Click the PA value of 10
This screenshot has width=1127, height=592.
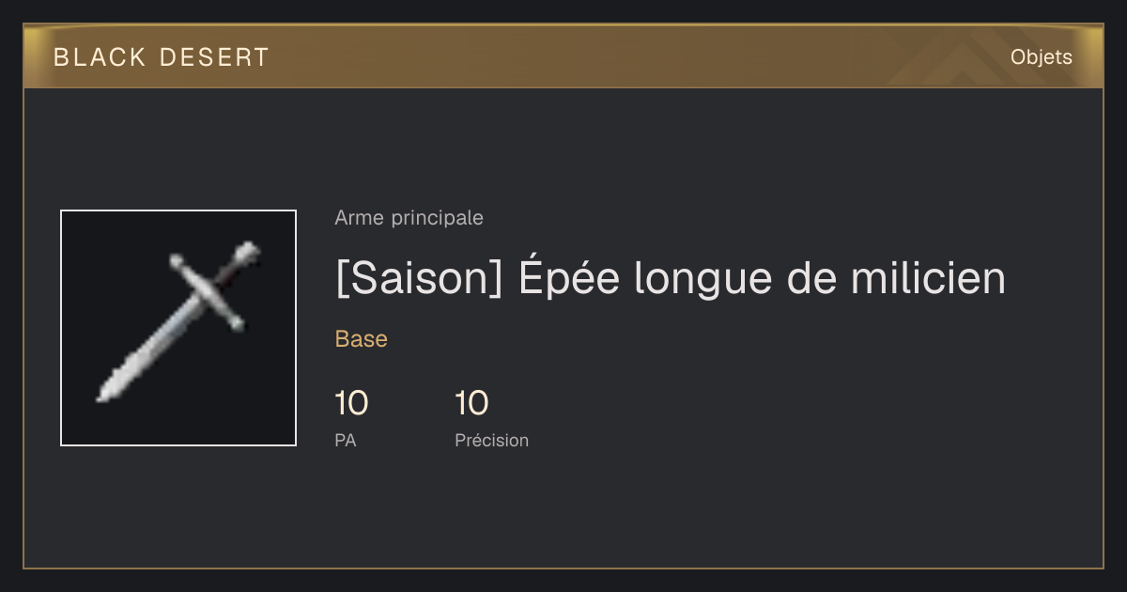351,404
